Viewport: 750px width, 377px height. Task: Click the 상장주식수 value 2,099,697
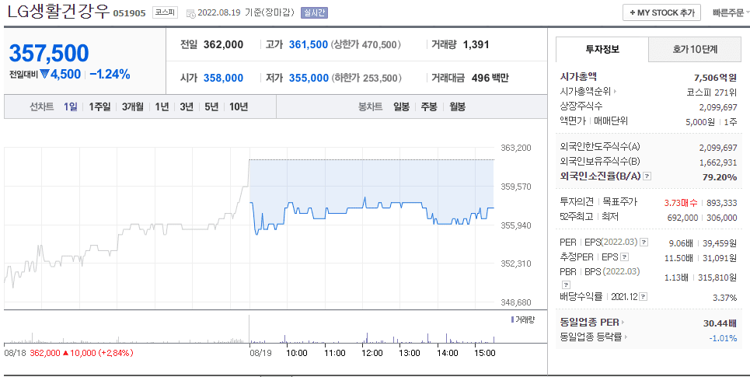718,107
